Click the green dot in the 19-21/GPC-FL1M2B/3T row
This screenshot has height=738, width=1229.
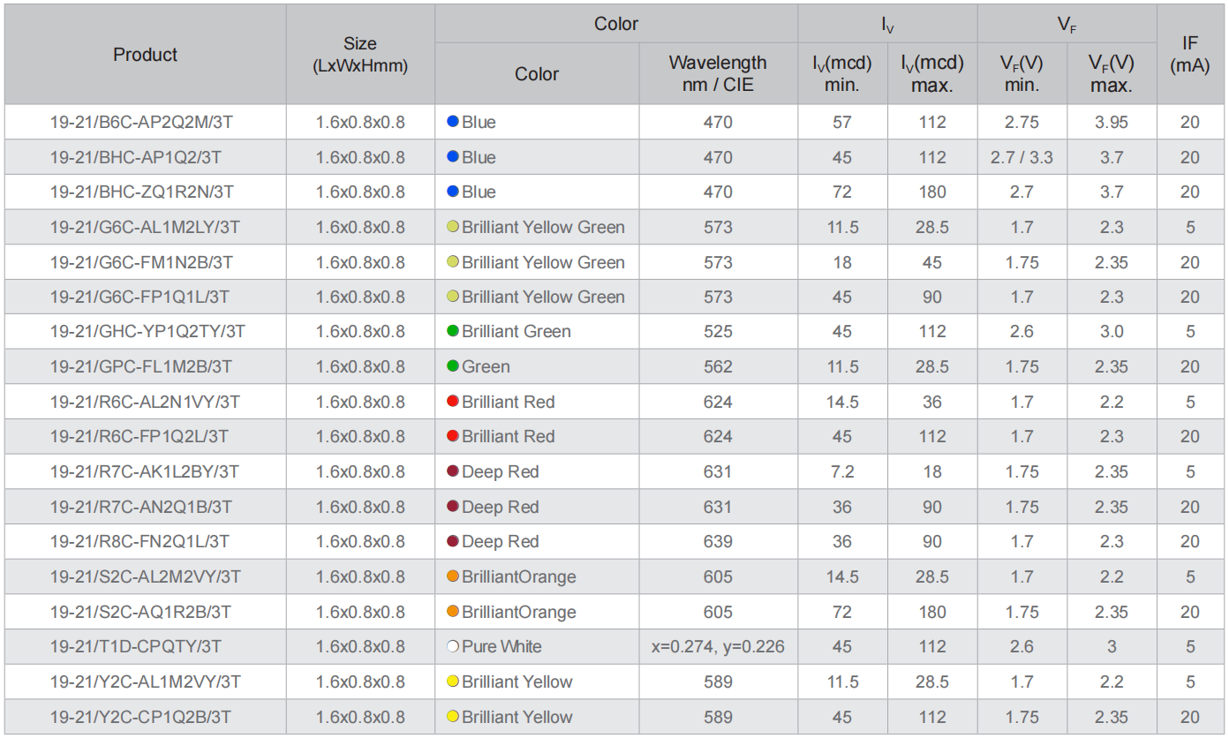453,366
